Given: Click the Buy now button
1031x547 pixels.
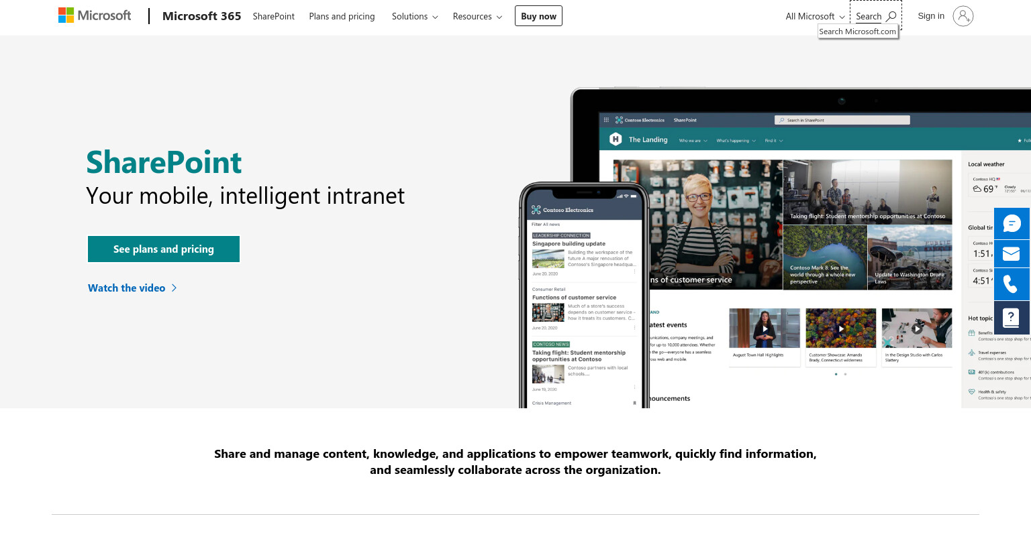Looking at the screenshot, I should pyautogui.click(x=538, y=16).
